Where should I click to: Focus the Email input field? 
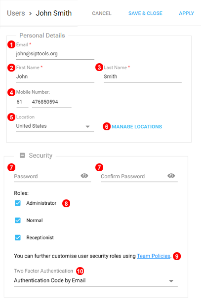point(55,54)
